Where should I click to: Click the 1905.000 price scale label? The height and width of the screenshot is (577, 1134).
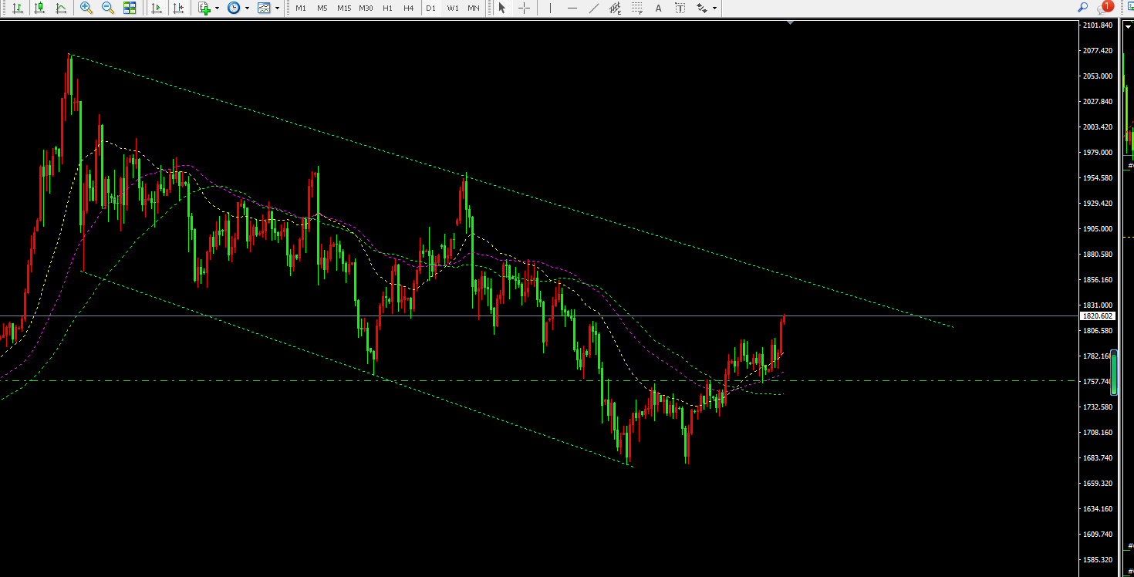[1098, 229]
